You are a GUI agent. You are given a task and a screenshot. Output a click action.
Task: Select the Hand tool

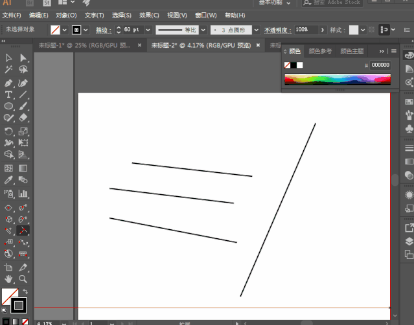coord(8,279)
